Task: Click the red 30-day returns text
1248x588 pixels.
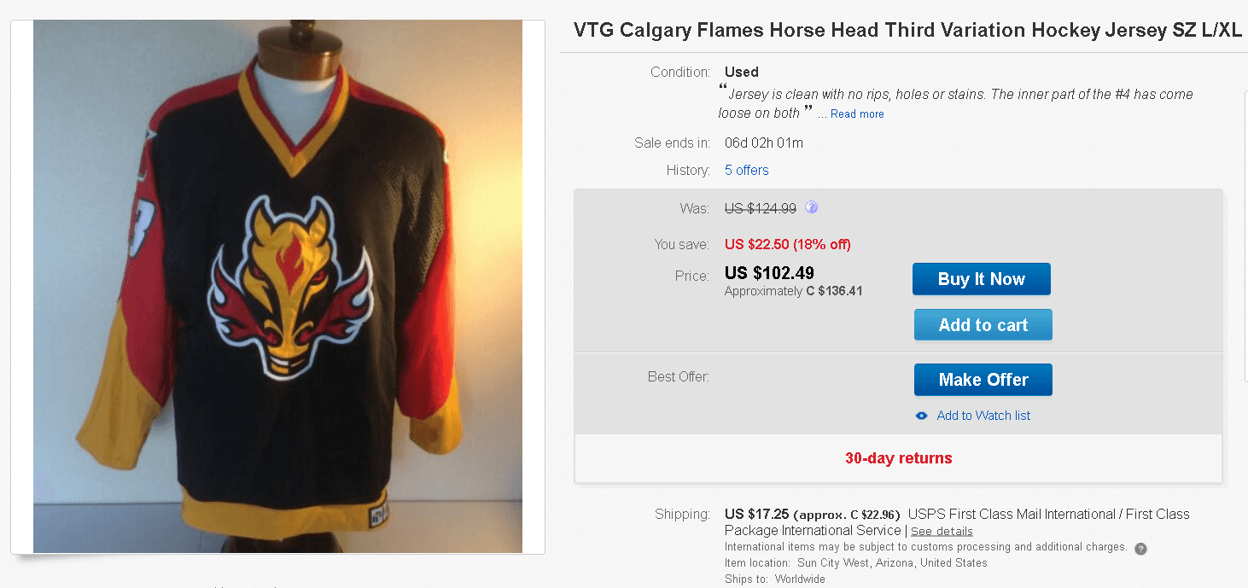Action: point(899,458)
